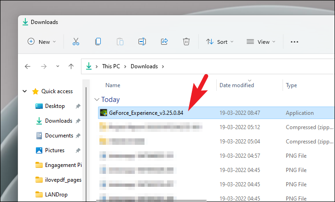
Task: Open Downloads in the Quick access sidebar
Action: pos(59,121)
